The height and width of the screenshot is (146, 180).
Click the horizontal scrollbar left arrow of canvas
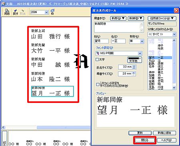tap(4, 127)
